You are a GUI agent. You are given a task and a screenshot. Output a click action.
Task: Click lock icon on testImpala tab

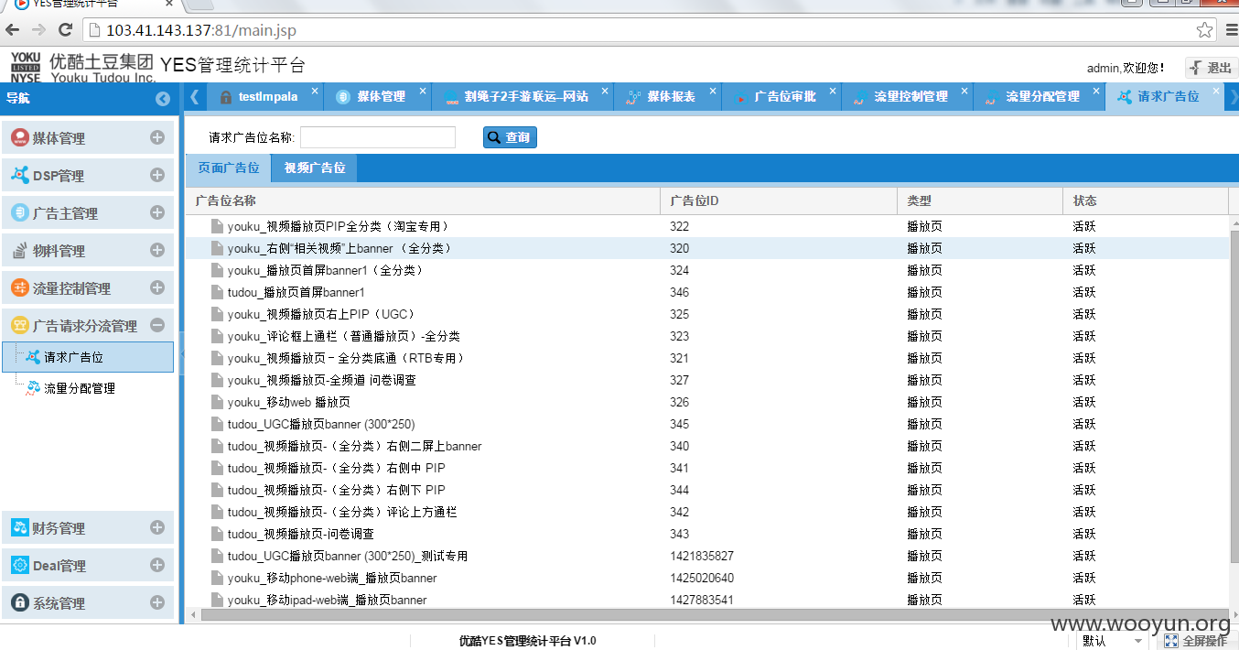click(226, 97)
